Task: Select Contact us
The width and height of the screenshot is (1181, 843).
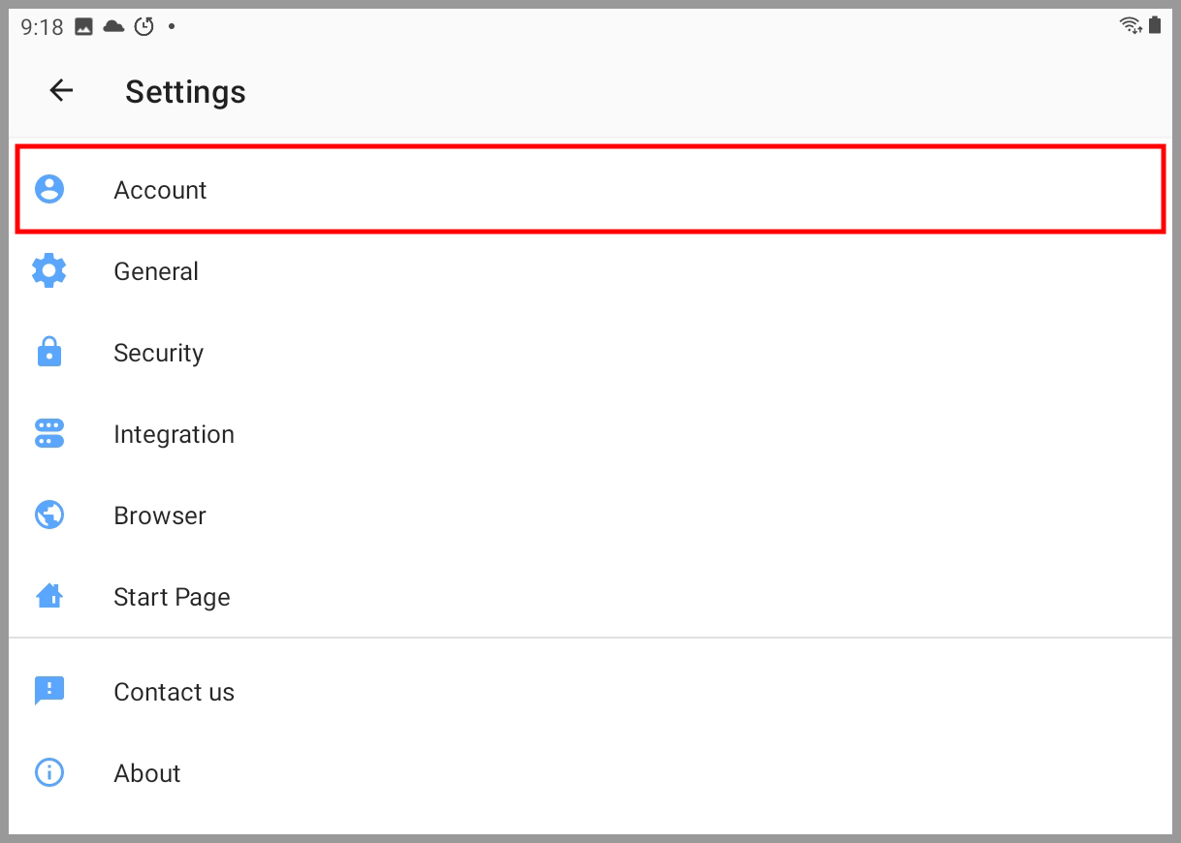Action: pos(590,692)
